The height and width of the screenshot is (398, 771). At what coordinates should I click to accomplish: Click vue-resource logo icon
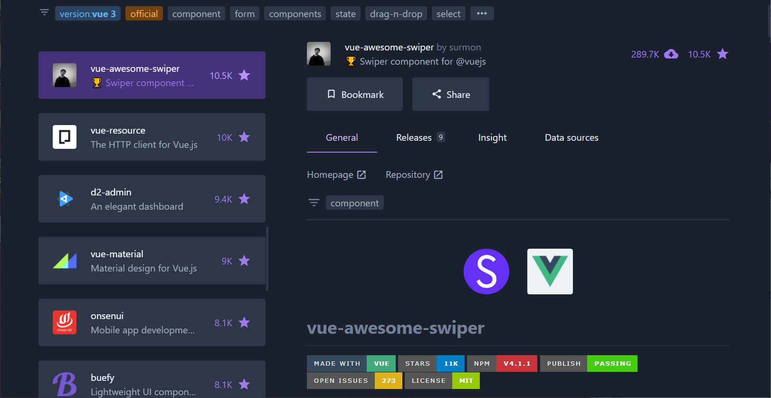[x=65, y=137]
